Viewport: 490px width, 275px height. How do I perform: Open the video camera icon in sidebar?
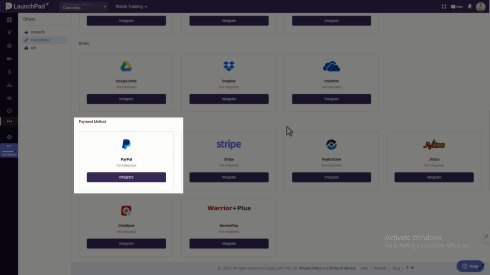(x=9, y=59)
